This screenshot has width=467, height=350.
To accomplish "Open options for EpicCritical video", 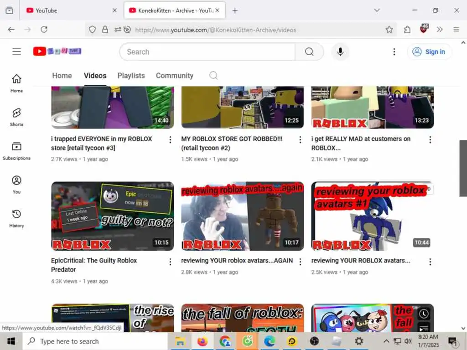I will click(170, 262).
